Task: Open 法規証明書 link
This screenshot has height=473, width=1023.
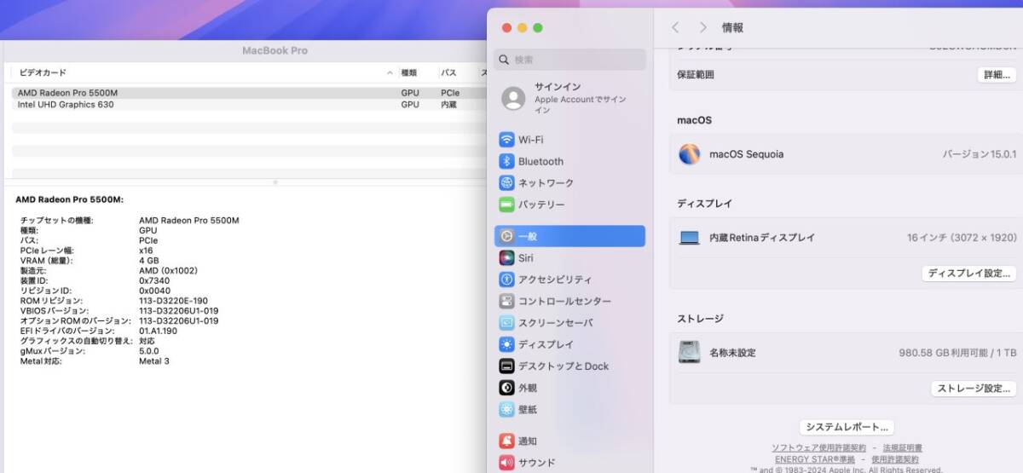Action: click(x=902, y=447)
